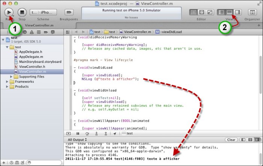Image resolution: width=263 pixels, height=166 pixels.
Task: Toggle the Debug area view button
Action: click(230, 12)
